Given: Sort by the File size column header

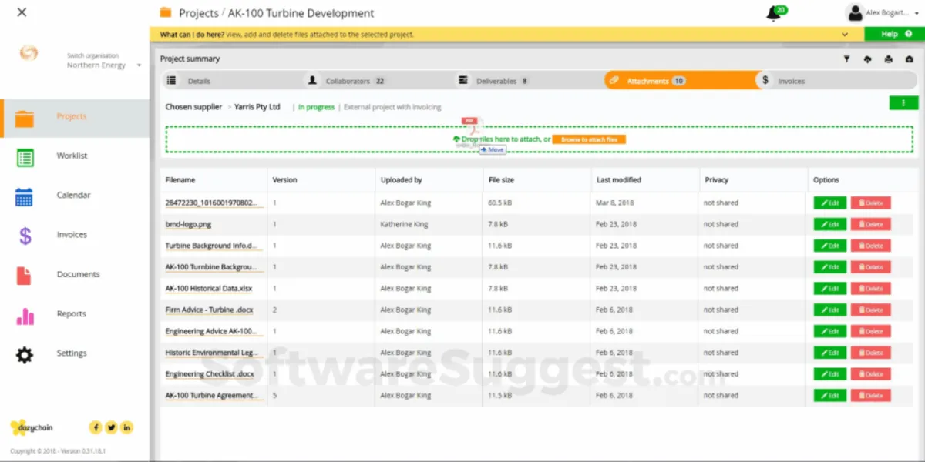Looking at the screenshot, I should [501, 180].
